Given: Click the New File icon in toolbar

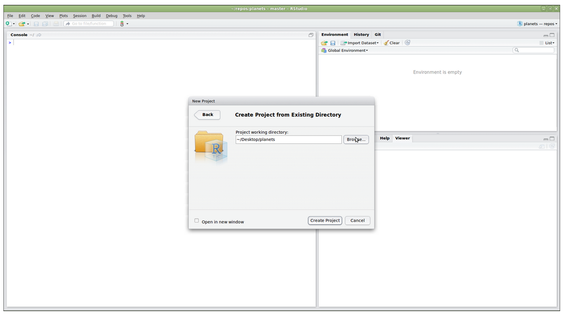Looking at the screenshot, I should coord(9,23).
